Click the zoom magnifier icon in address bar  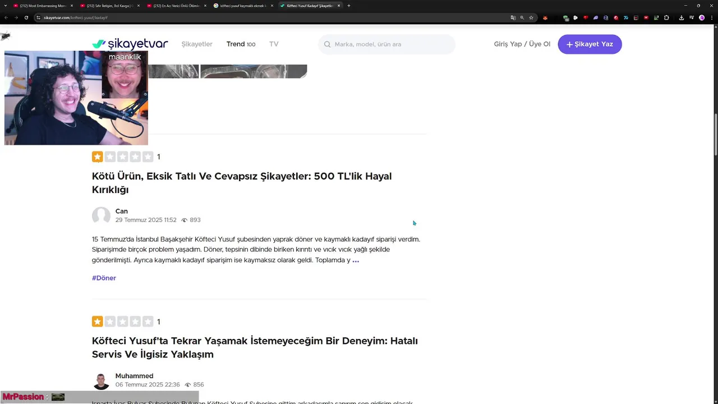[x=522, y=17]
